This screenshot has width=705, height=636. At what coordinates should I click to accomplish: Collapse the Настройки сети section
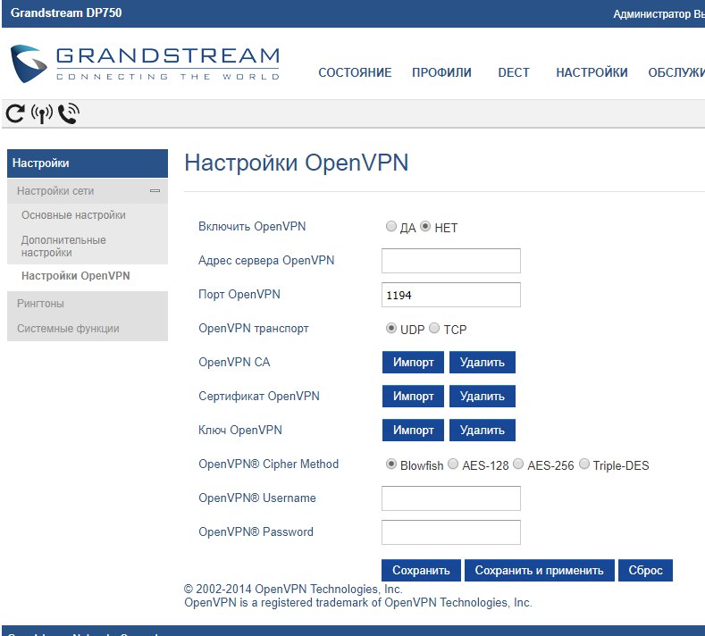pos(155,191)
